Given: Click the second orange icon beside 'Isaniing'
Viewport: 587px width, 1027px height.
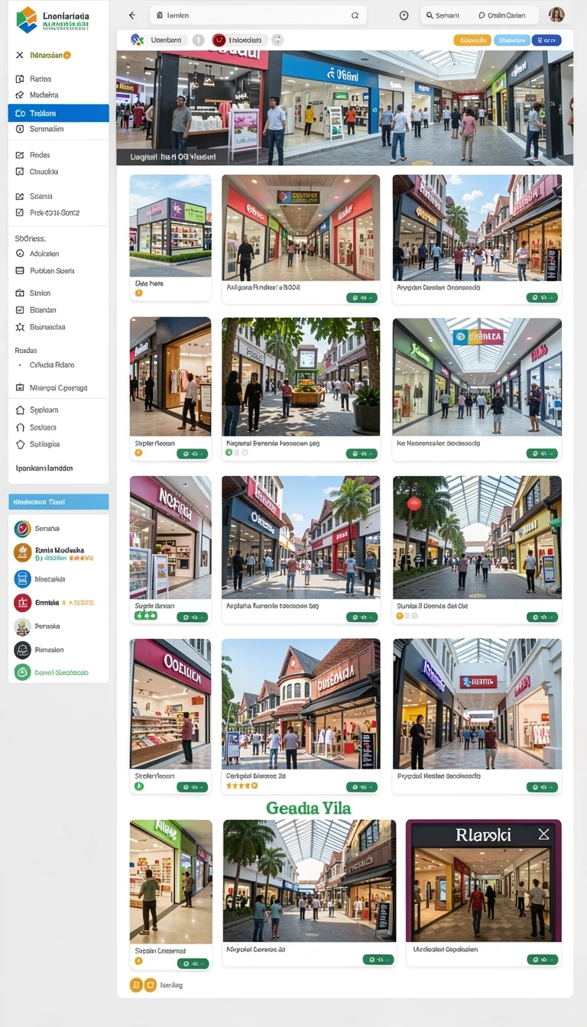Looking at the screenshot, I should click(x=151, y=985).
